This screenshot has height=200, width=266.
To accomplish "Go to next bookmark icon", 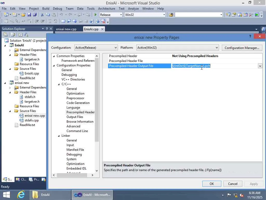I will point(75,21).
